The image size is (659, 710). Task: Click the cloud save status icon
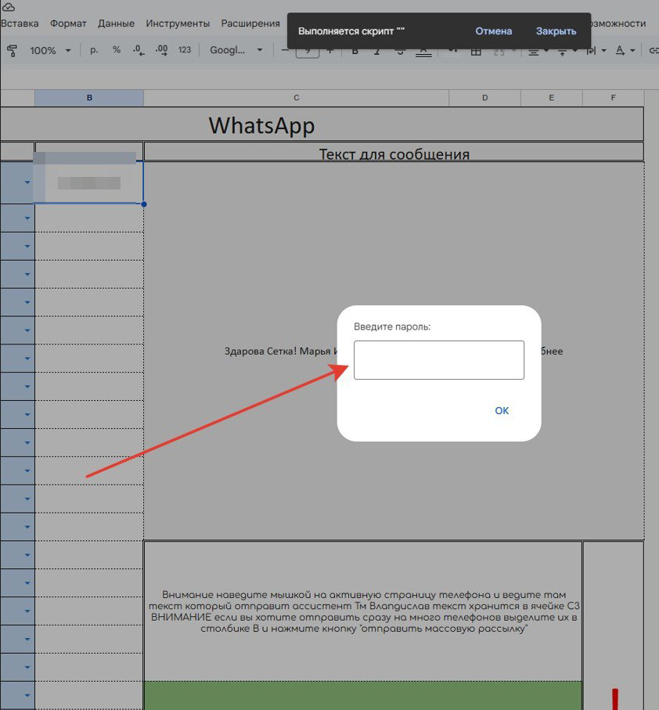pyautogui.click(x=8, y=6)
